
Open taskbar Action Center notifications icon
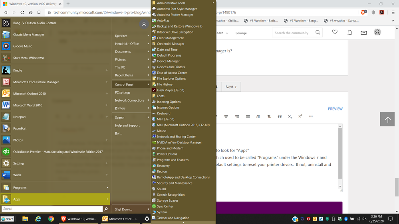tap(391, 219)
